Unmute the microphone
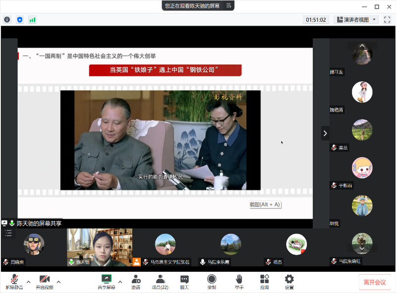Viewport: 396px width, 293px height. [x=14, y=282]
